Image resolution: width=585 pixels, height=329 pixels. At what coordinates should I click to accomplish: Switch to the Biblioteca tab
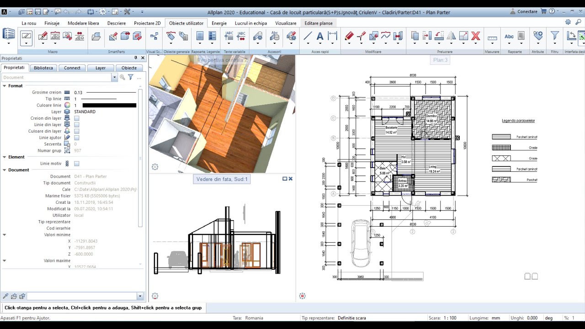click(x=43, y=68)
